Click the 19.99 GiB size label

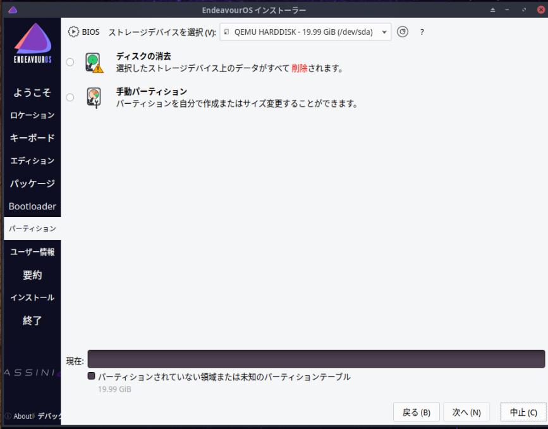tap(114, 389)
